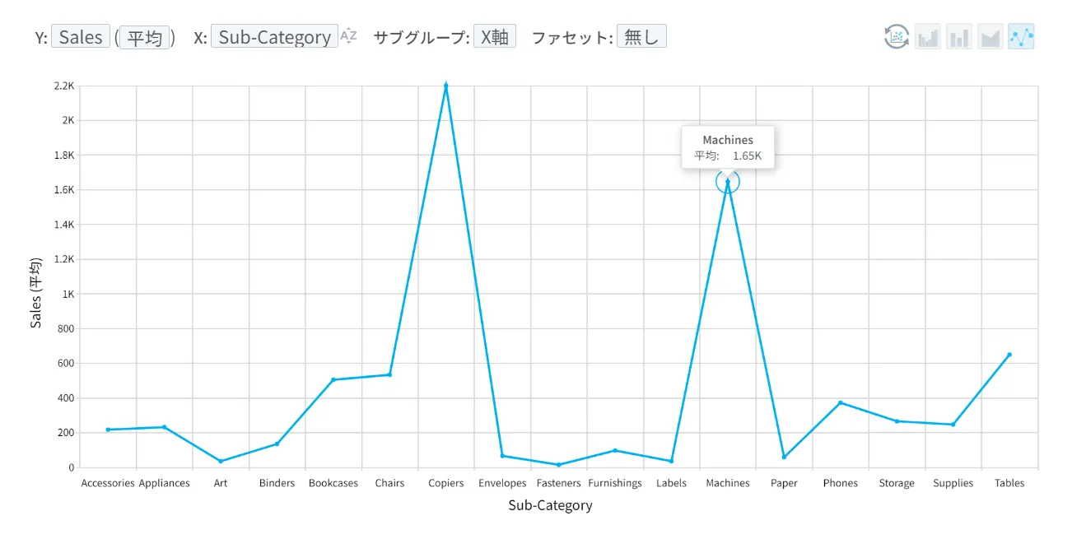
Task: Open the サブグループ X軸 dropdown
Action: (494, 37)
